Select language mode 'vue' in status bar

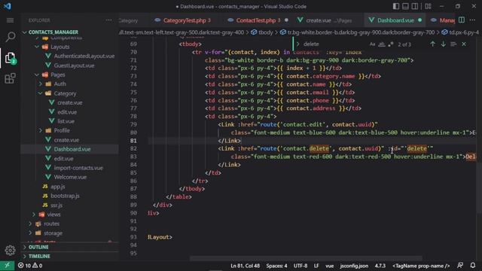330,266
